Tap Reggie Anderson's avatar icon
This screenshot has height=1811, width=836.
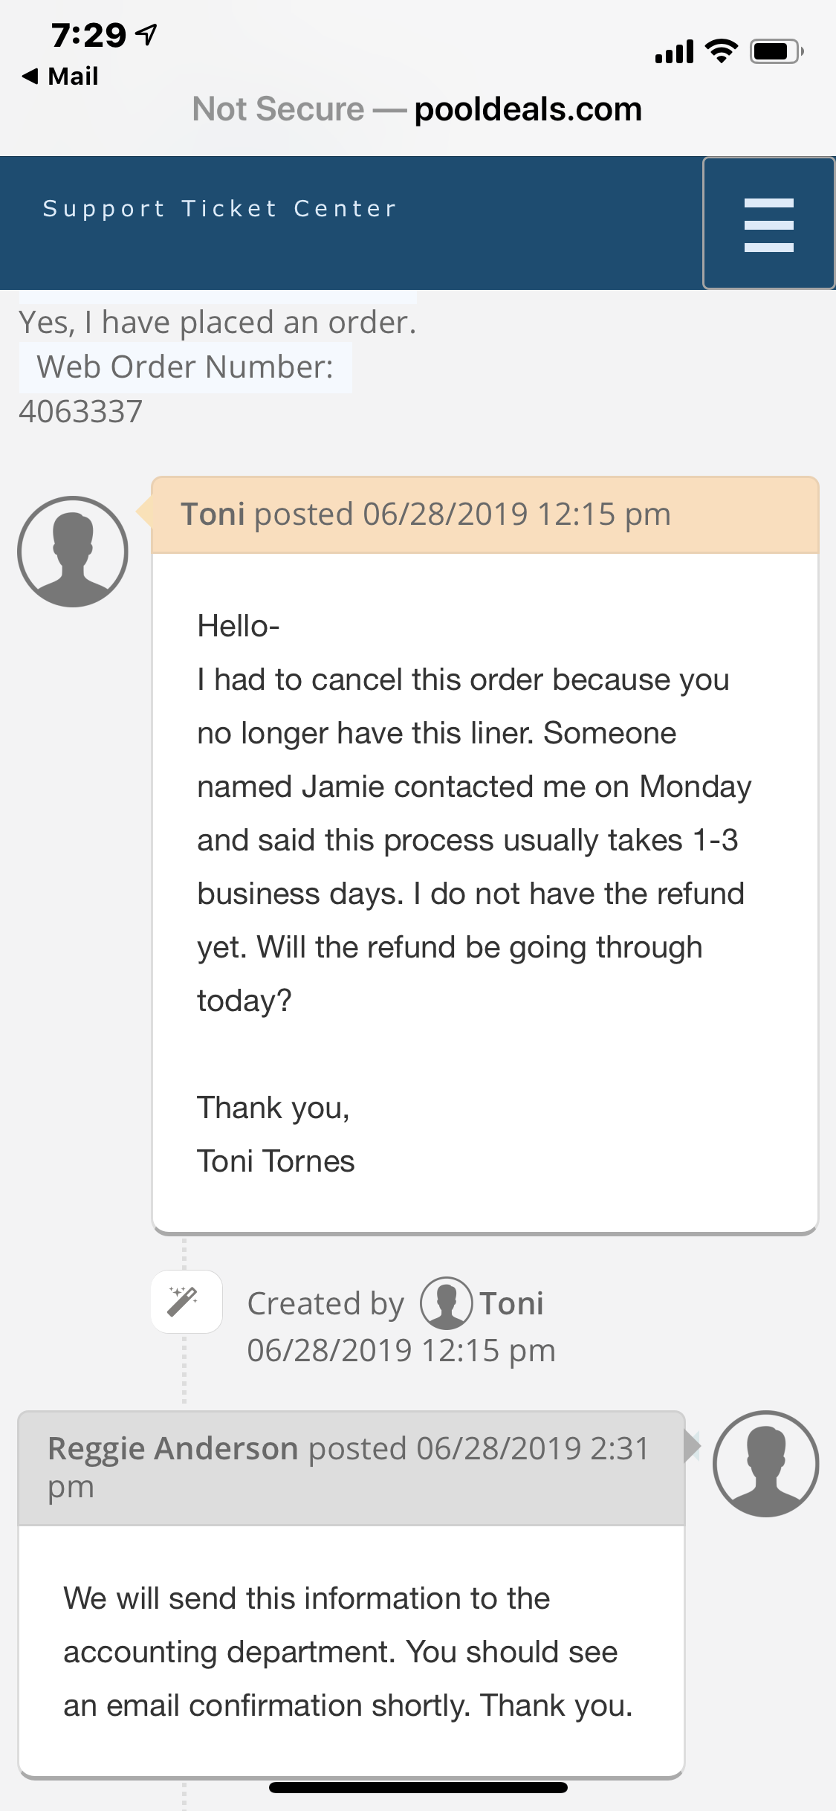point(765,1464)
